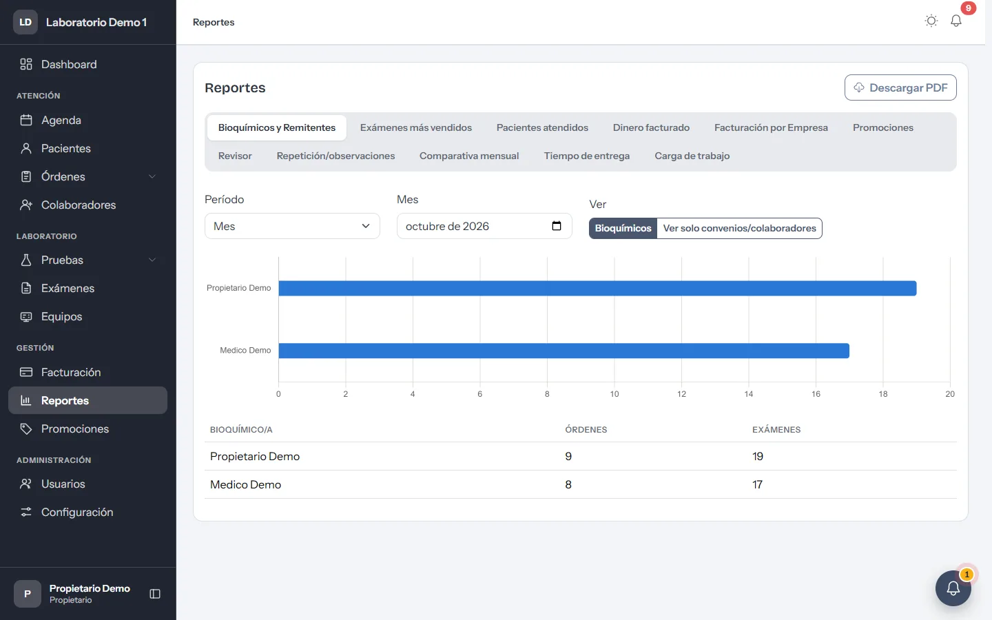Expand the Pruebas submenu chevron
This screenshot has height=620, width=992.
(152, 260)
